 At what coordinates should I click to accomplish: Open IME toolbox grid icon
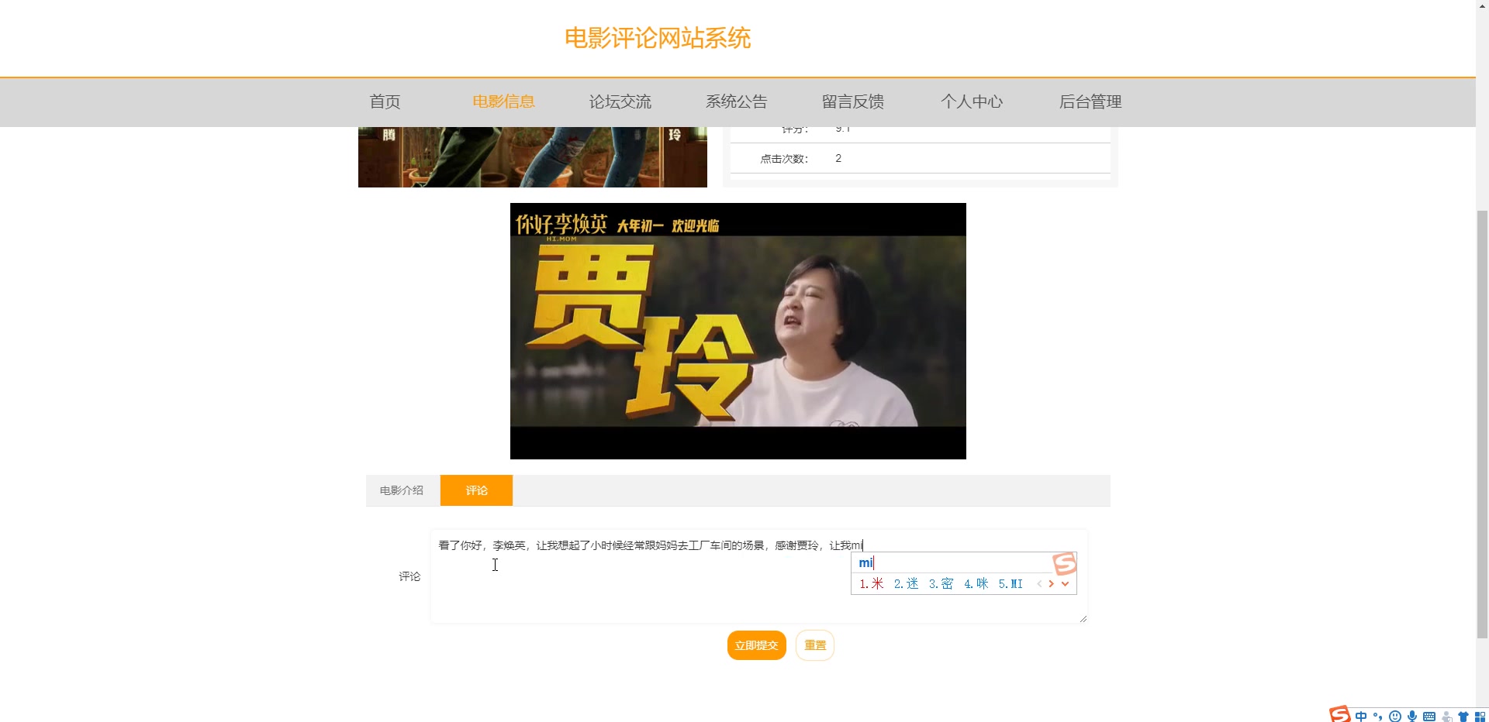[1480, 717]
